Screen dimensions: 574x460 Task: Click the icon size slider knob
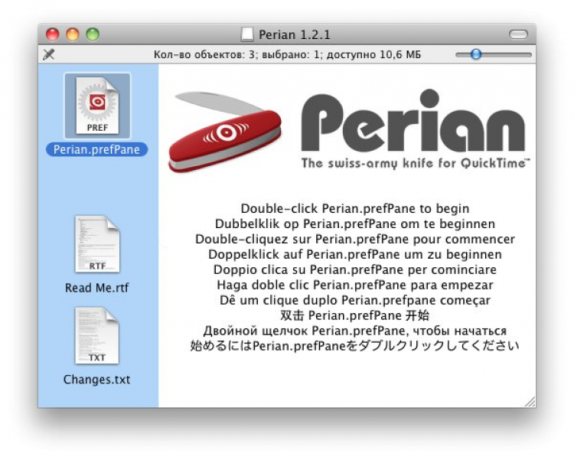pyautogui.click(x=476, y=54)
